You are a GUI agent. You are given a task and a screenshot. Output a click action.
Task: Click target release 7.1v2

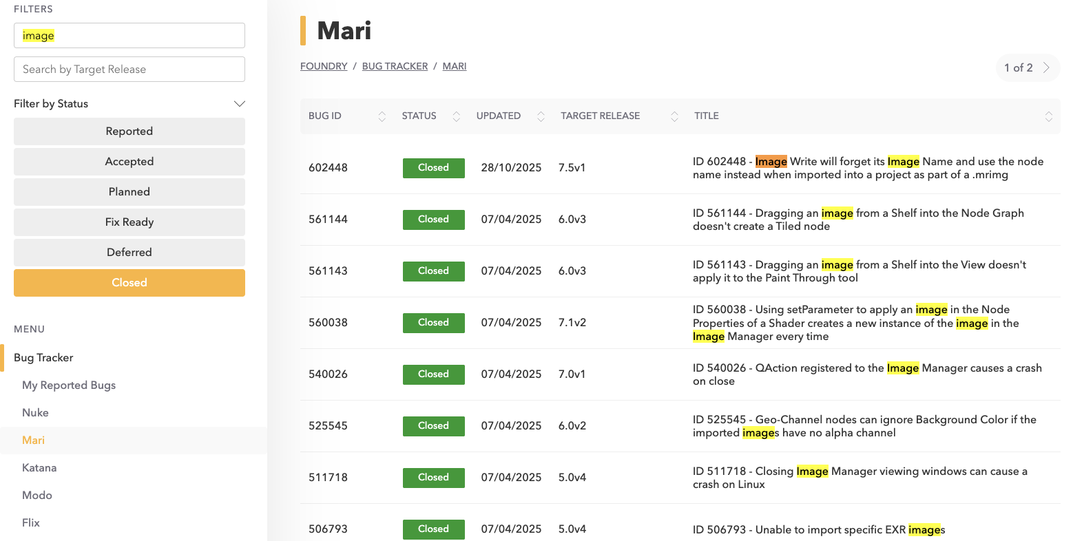(572, 323)
